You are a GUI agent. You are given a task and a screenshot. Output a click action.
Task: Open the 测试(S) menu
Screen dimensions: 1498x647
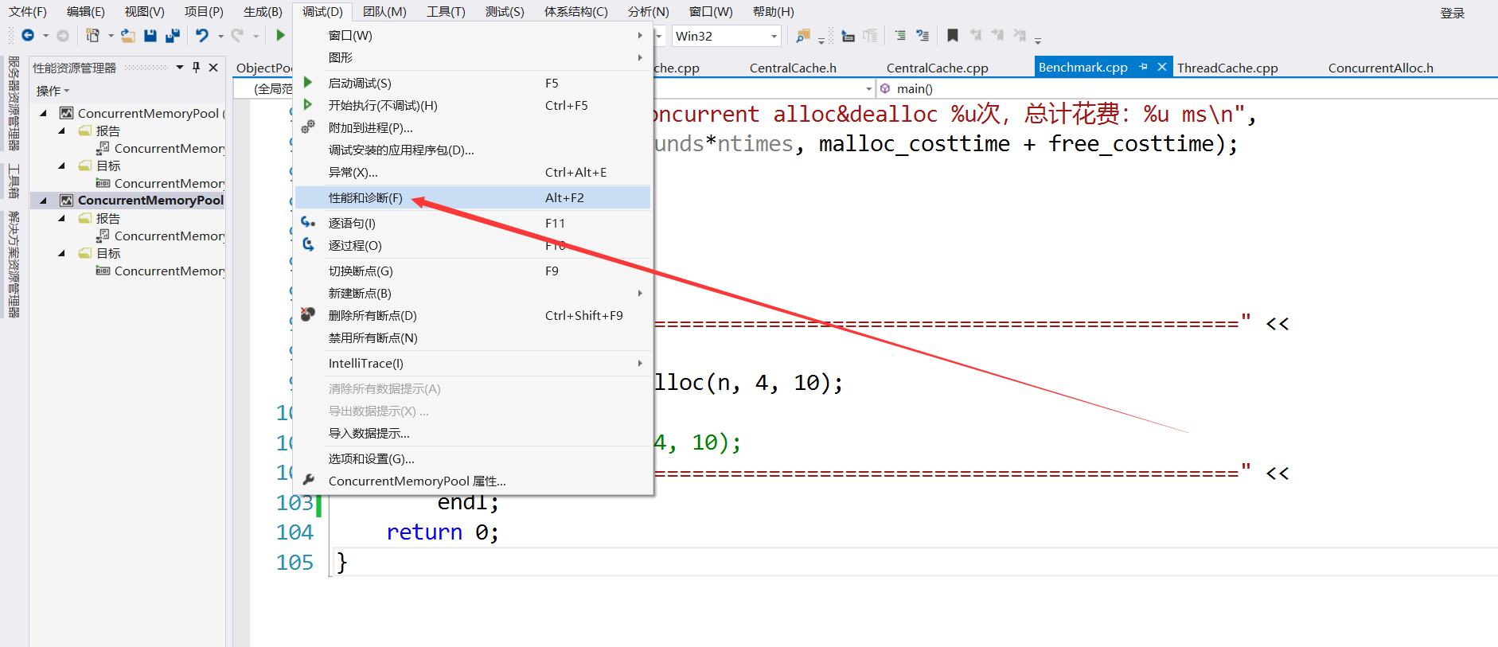click(x=505, y=11)
